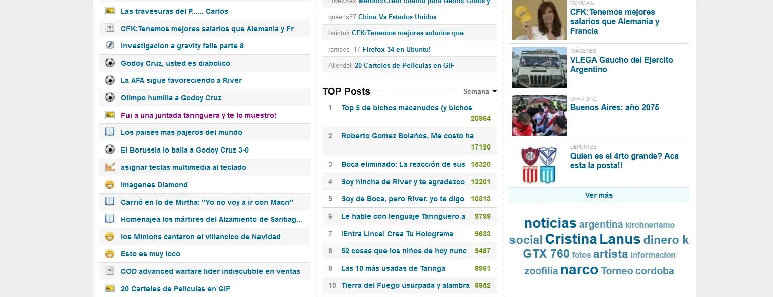Click the VLEGA Gaucho jeep thumbnail
The width and height of the screenshot is (773, 297).
(540, 68)
